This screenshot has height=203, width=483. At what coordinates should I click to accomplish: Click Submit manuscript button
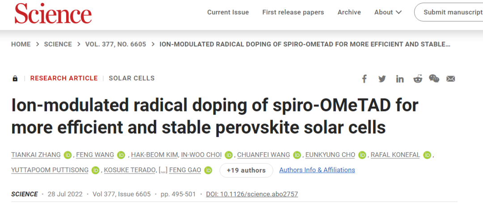449,12
